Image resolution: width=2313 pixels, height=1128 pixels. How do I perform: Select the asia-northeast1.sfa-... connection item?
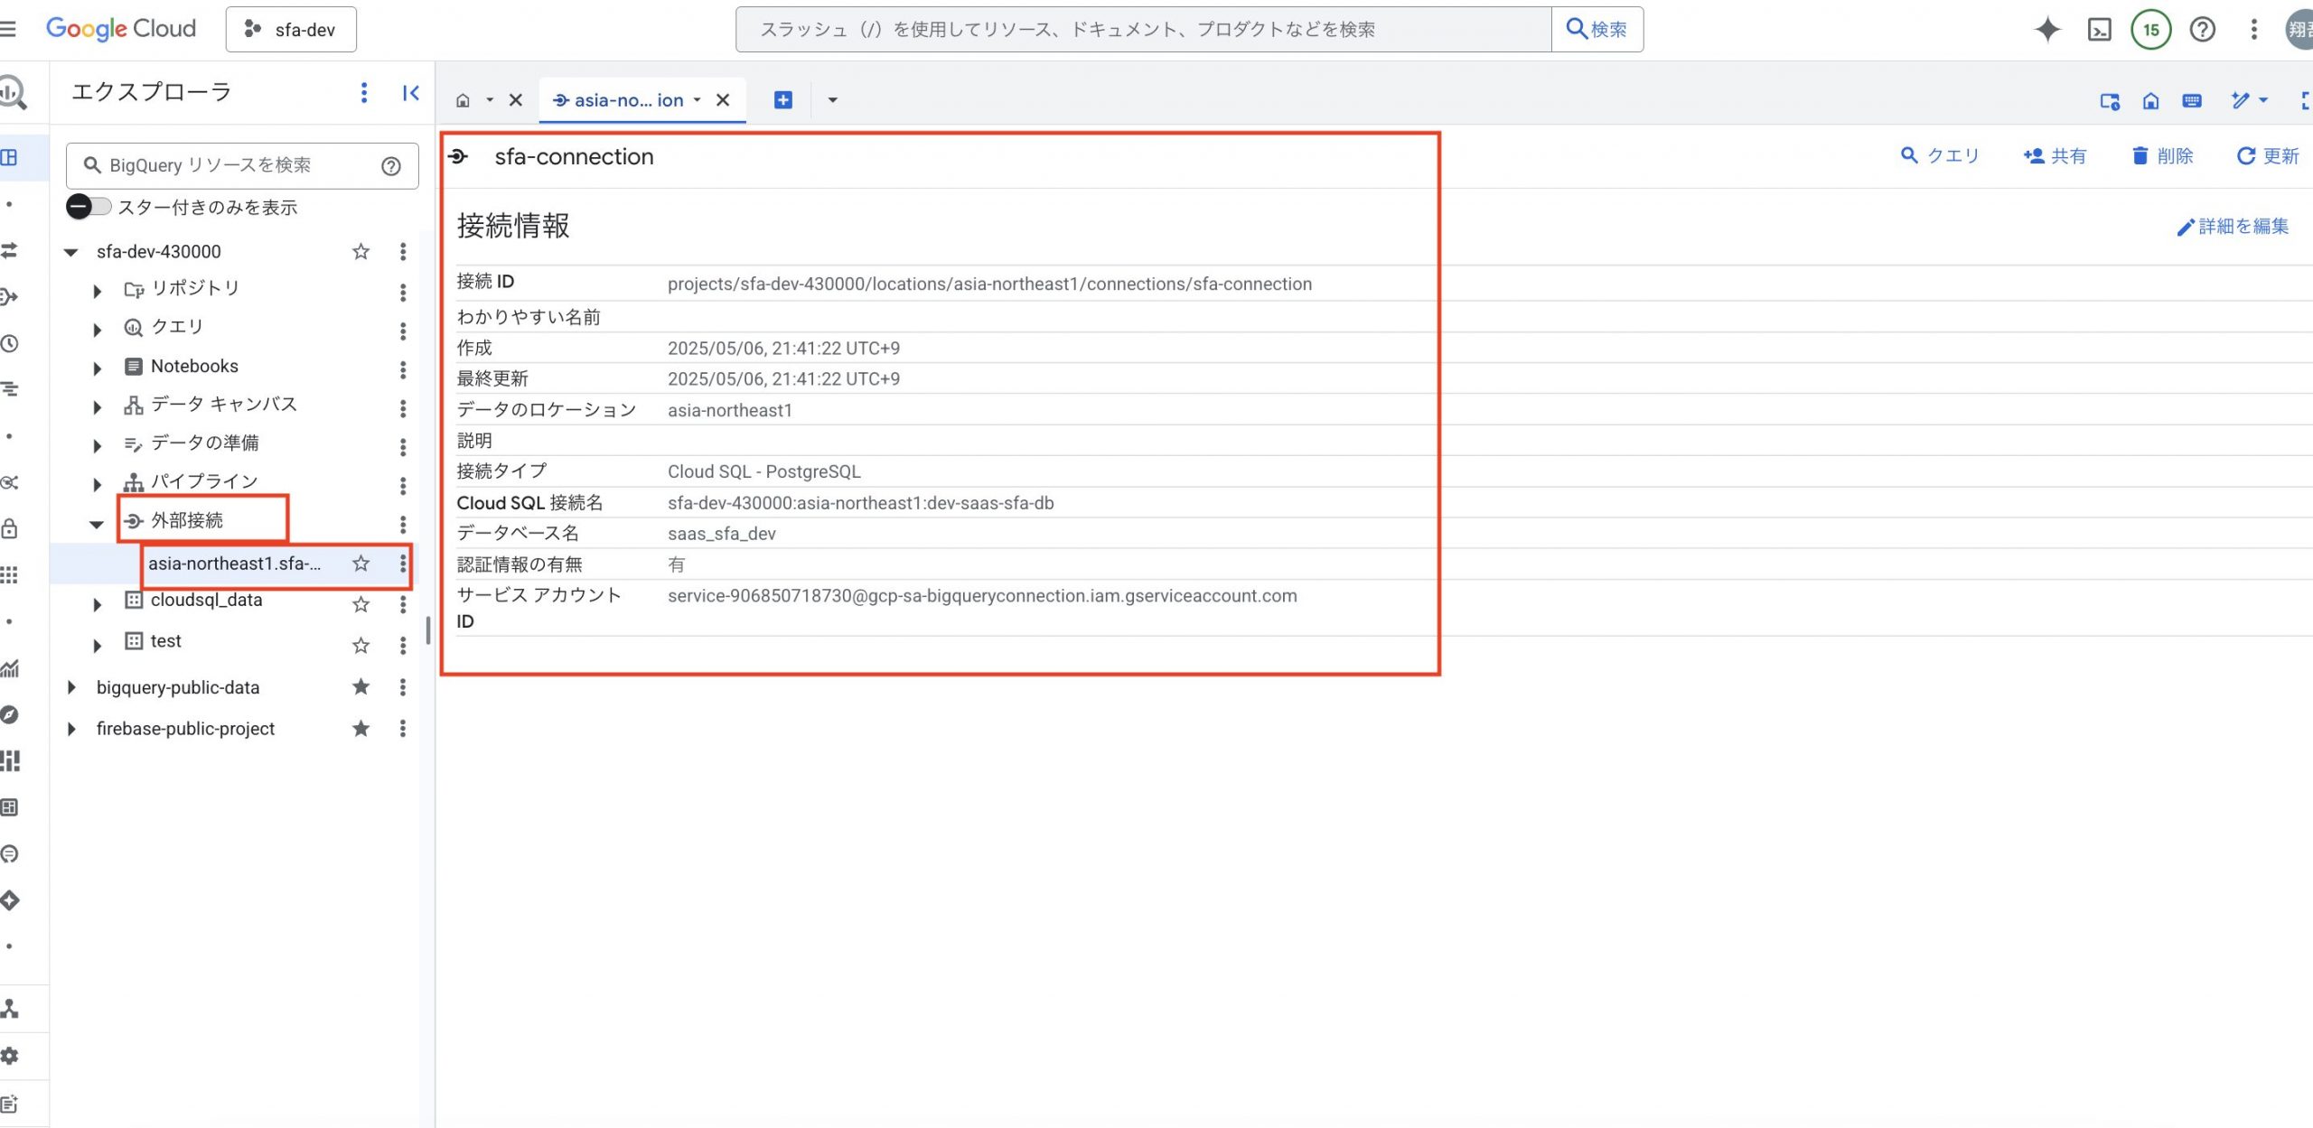tap(234, 564)
